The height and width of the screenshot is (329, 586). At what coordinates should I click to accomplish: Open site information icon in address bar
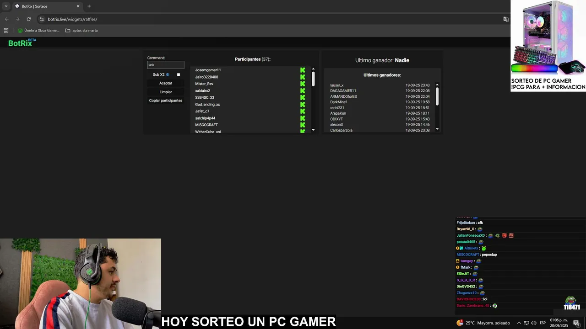click(42, 19)
